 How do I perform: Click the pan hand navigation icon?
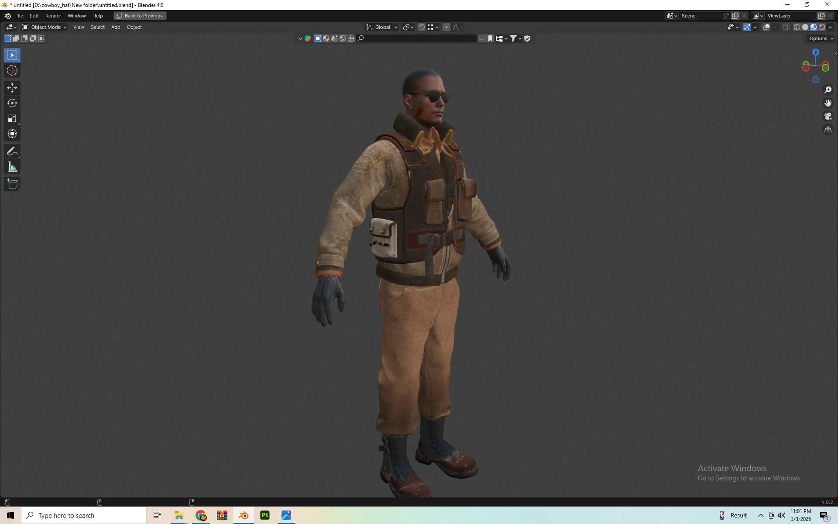pos(828,103)
